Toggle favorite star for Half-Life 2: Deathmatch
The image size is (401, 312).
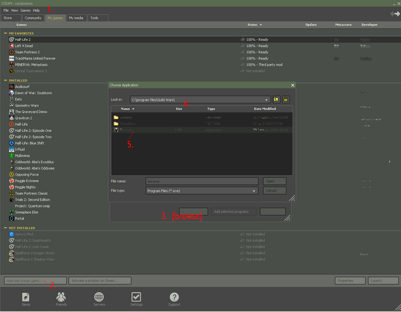(243, 240)
